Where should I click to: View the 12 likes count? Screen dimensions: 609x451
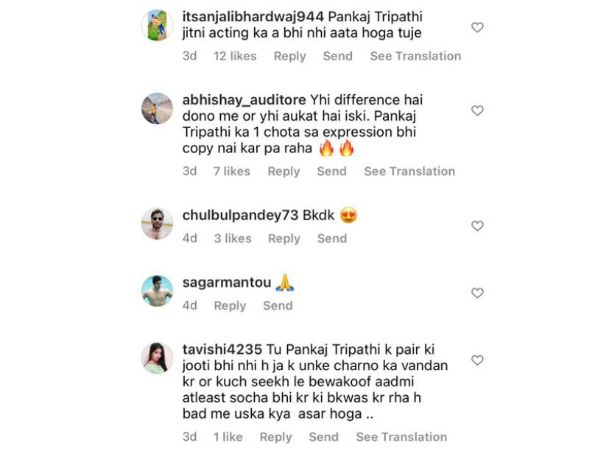point(235,56)
